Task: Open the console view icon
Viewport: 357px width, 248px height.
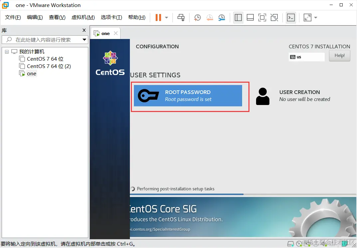Action: (x=291, y=18)
